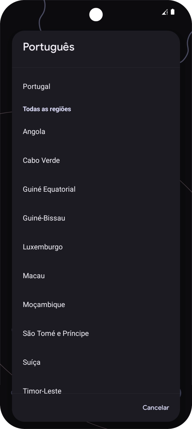Viewport: 192px width, 429px height.
Task: Tap the Todas as regiões header
Action: click(47, 109)
